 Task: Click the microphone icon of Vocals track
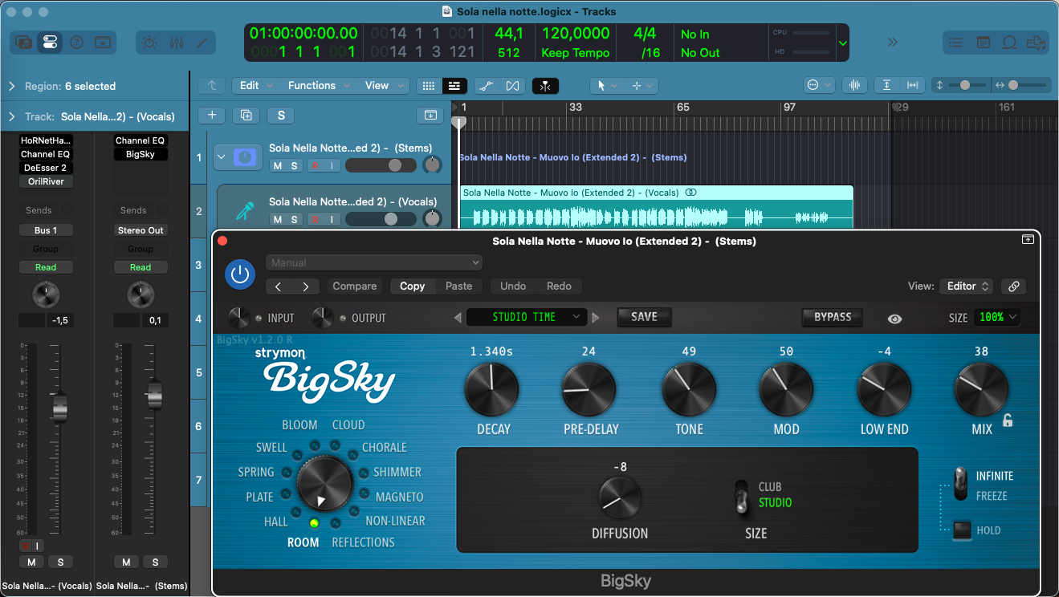[244, 211]
